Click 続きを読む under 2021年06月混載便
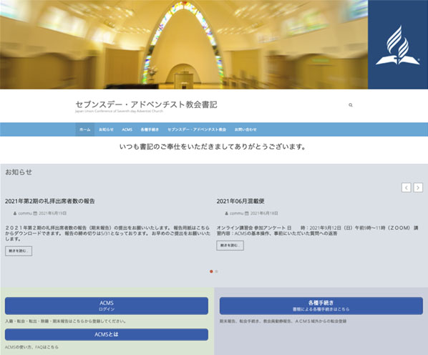Viewport: 428px width, 355px height. pos(230,245)
